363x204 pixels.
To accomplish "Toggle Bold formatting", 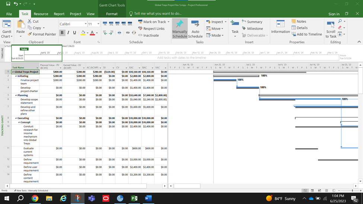I will (x=62, y=33).
